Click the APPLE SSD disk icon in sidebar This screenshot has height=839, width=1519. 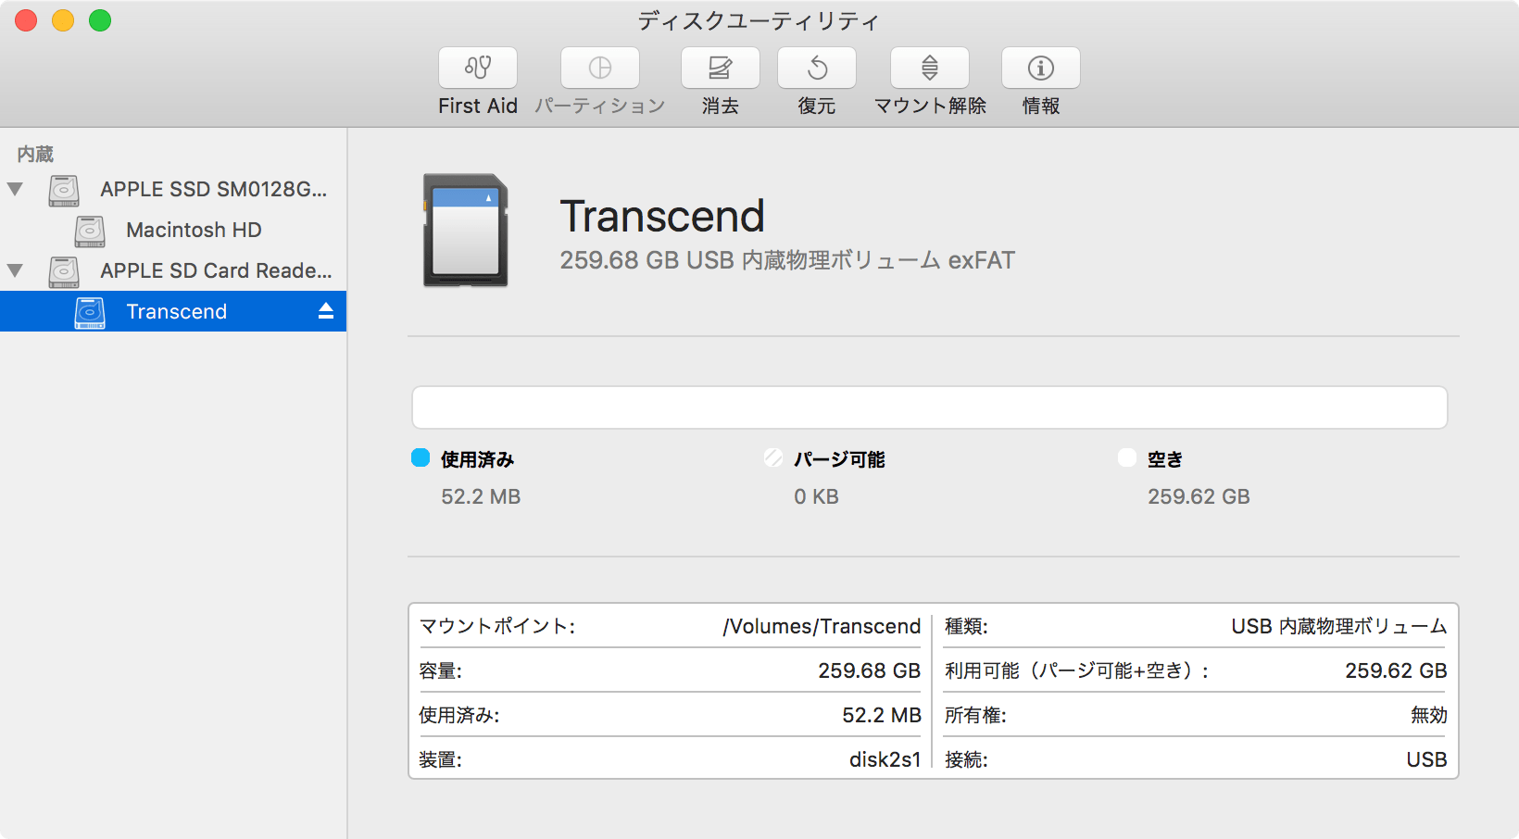coord(64,190)
